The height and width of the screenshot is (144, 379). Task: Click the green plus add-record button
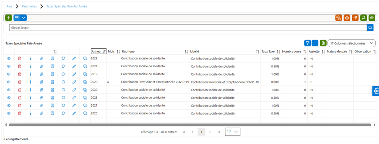tap(9, 18)
